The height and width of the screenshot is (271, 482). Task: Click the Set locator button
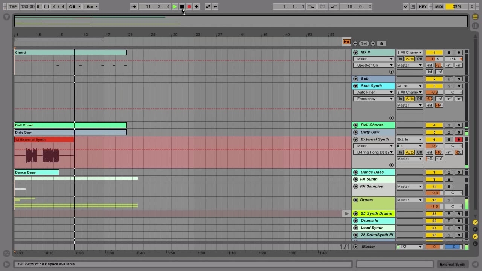tap(364, 43)
